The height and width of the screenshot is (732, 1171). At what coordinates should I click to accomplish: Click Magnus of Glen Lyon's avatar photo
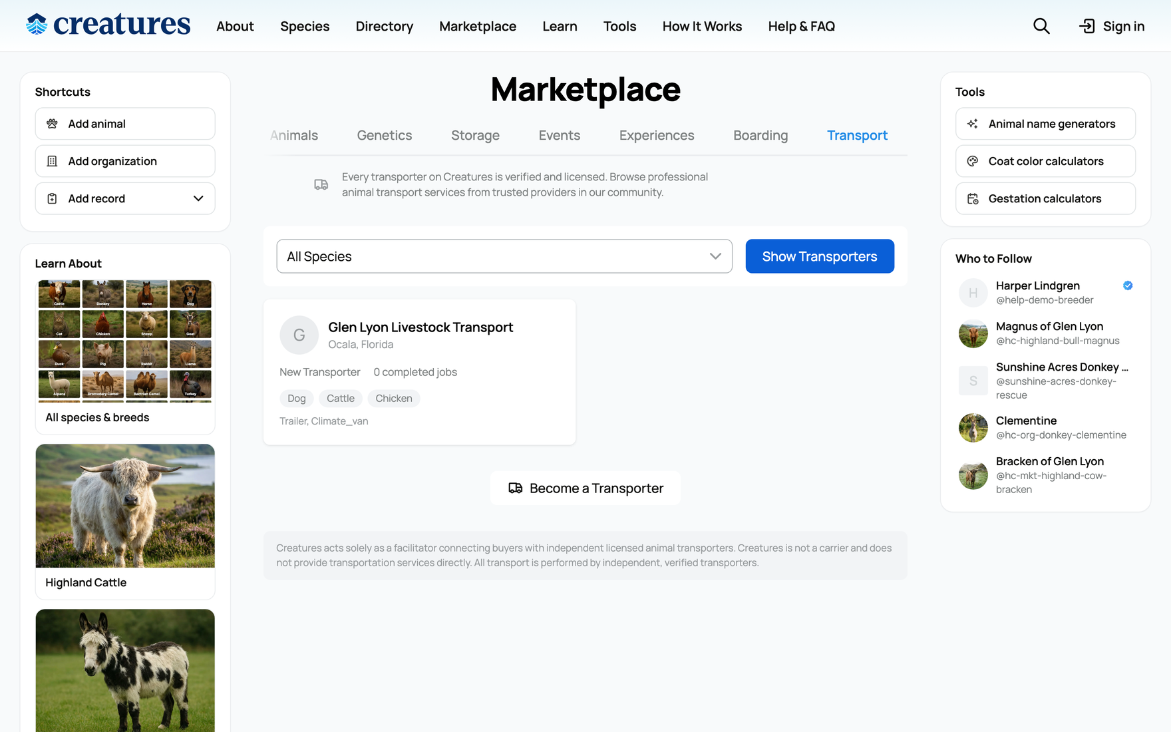[x=973, y=333]
